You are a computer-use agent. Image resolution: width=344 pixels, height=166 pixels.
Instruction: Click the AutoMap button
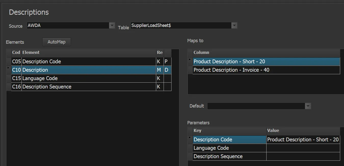click(56, 42)
